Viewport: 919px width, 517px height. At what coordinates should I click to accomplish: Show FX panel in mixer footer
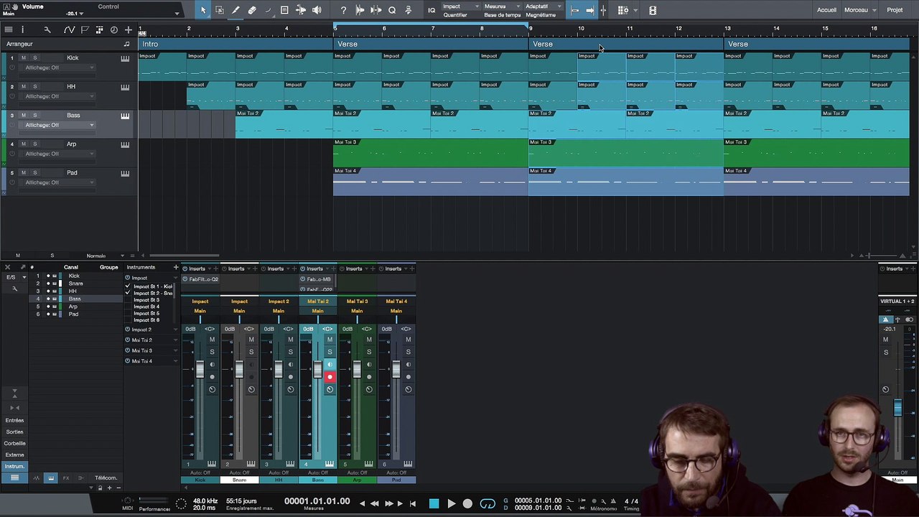coord(66,478)
